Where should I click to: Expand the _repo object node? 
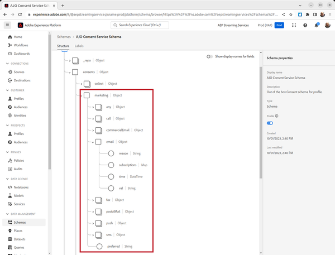(x=70, y=61)
